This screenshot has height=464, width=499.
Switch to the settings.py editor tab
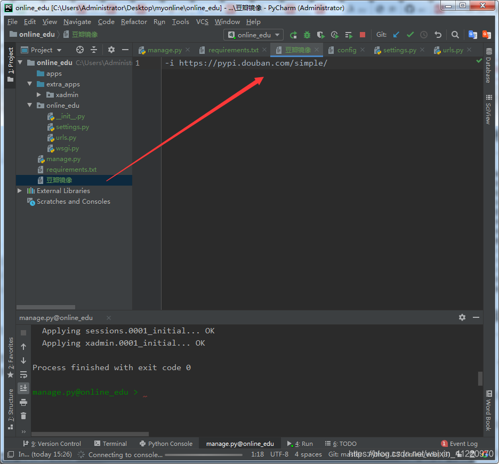point(399,50)
